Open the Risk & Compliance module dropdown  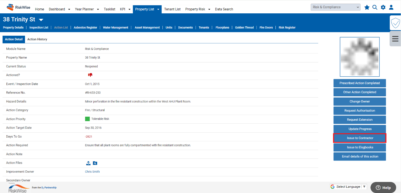tap(335, 7)
